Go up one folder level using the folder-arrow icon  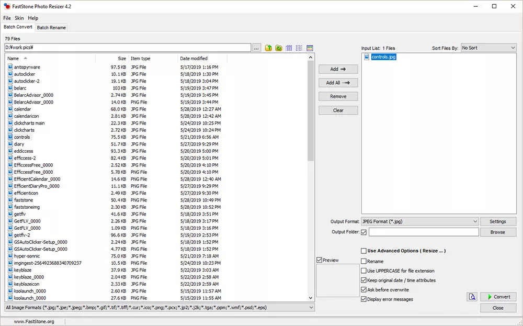point(268,48)
